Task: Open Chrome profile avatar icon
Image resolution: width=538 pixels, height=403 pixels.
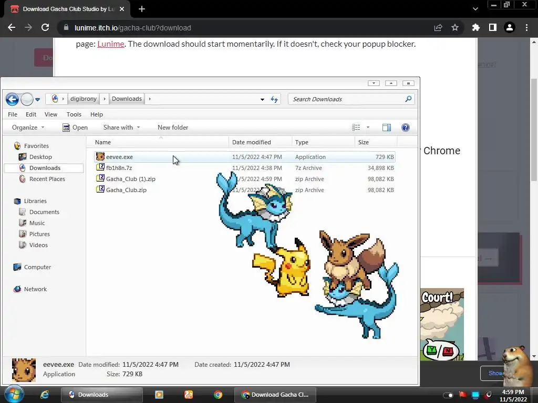Action: tap(510, 28)
